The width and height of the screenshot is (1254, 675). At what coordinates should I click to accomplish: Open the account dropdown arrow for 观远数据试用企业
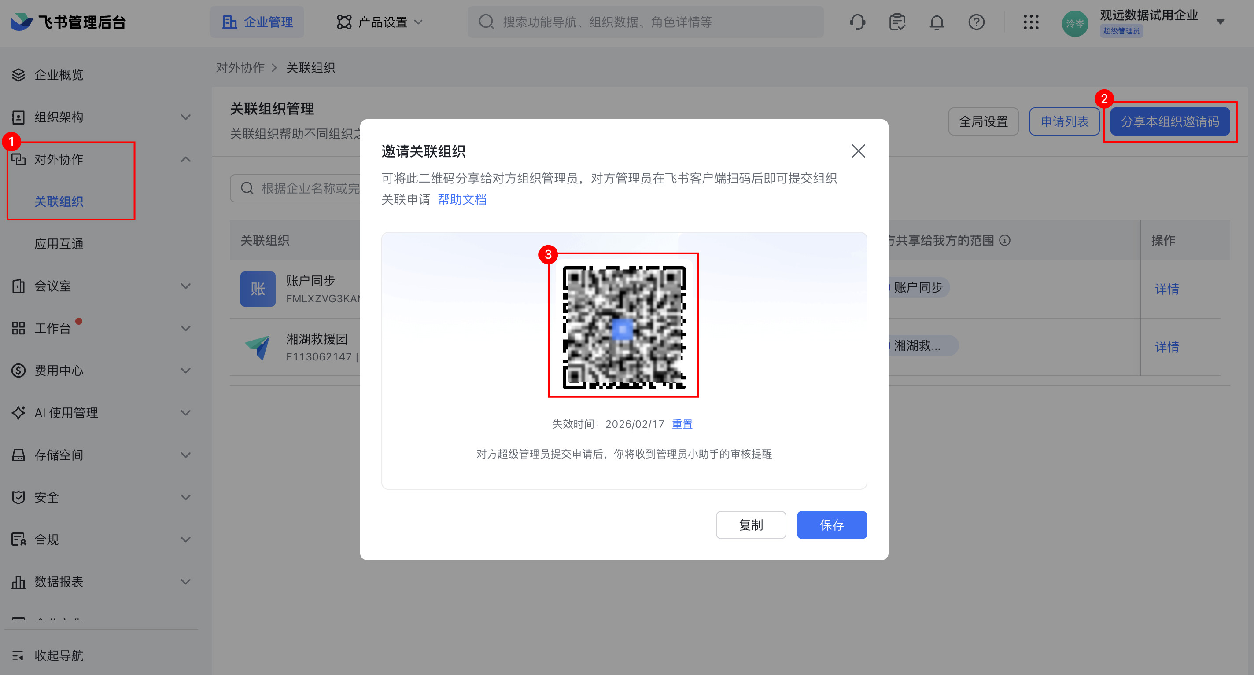[x=1220, y=22]
